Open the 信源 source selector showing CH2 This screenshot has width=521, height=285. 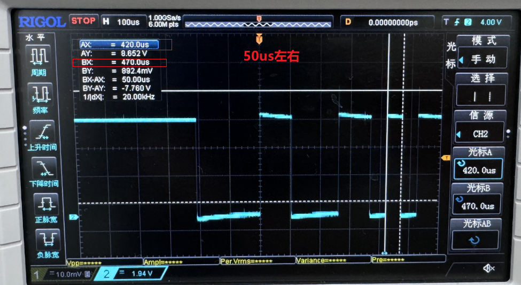point(479,133)
